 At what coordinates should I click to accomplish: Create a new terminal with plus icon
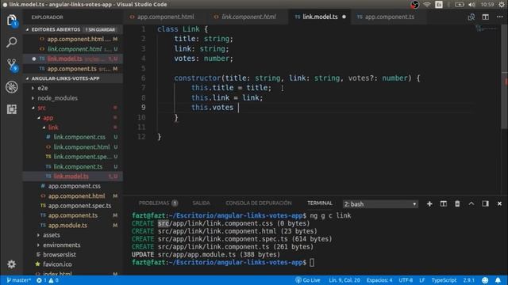tap(429, 204)
